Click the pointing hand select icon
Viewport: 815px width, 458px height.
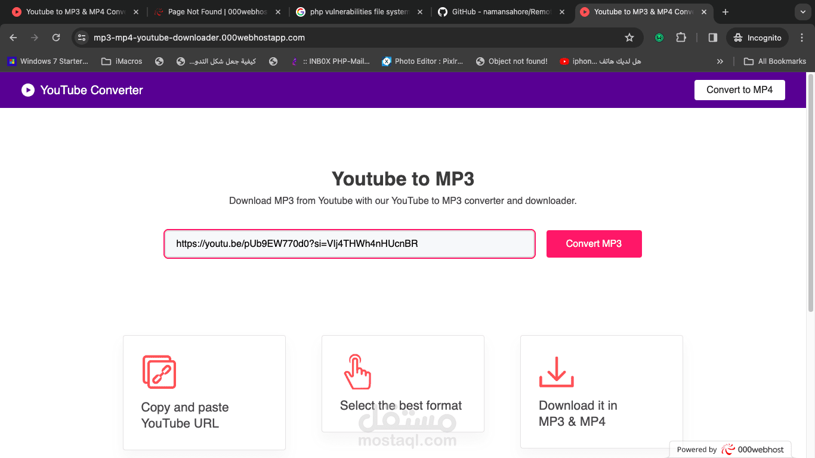point(357,372)
